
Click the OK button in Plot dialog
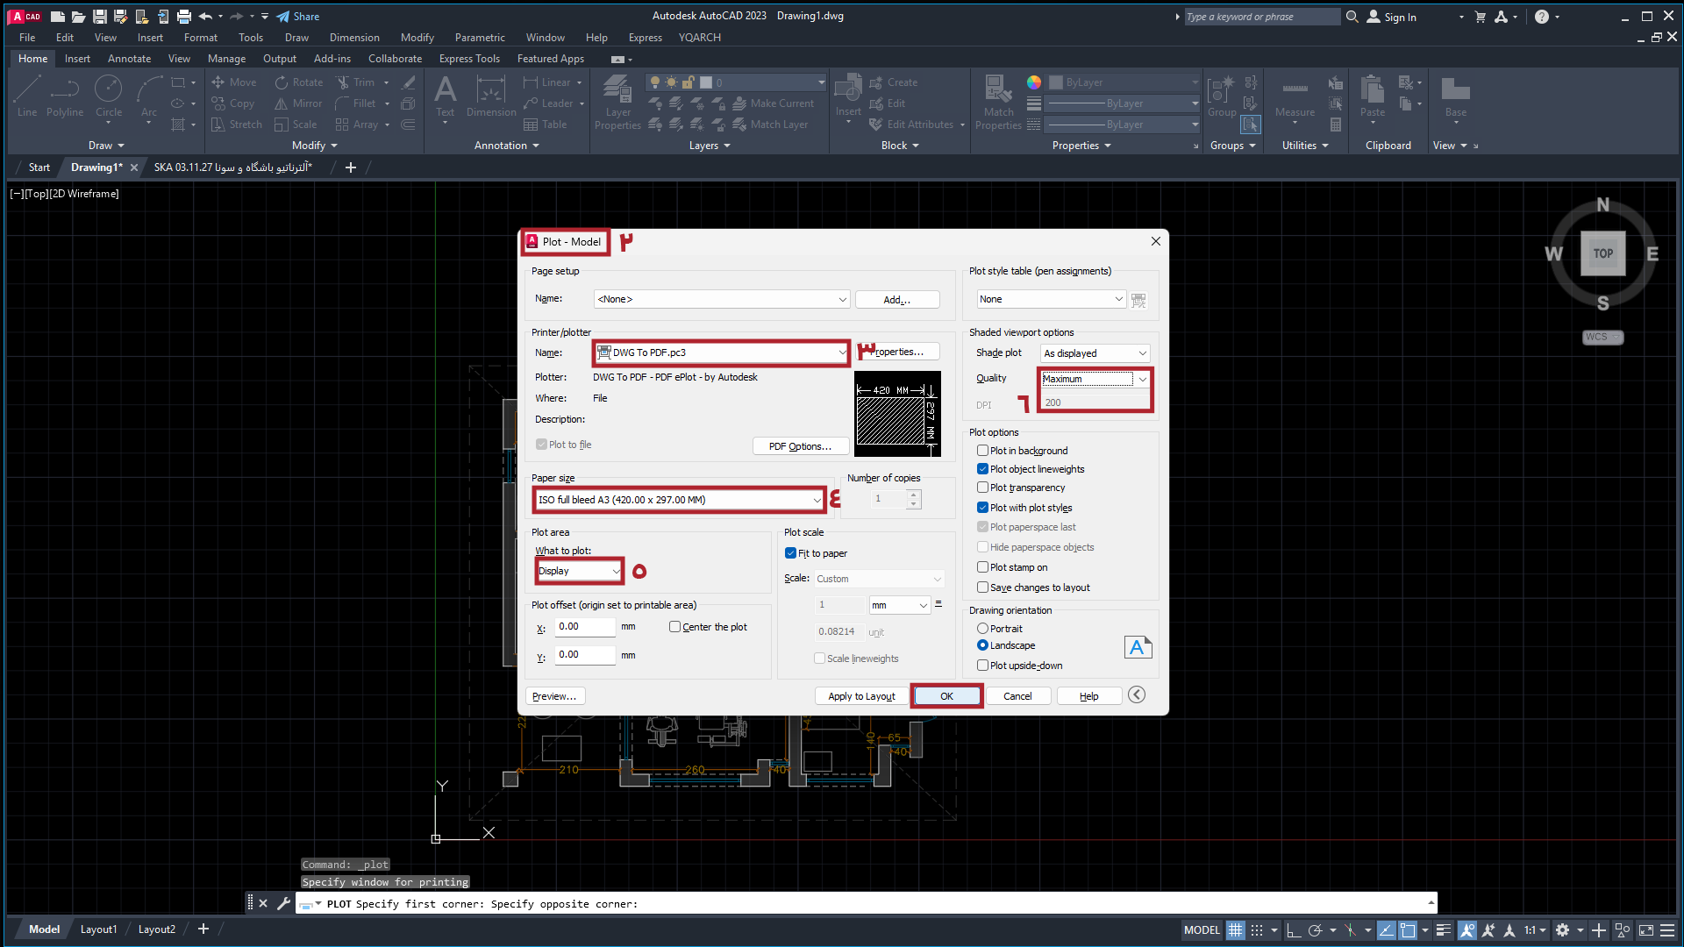946,696
